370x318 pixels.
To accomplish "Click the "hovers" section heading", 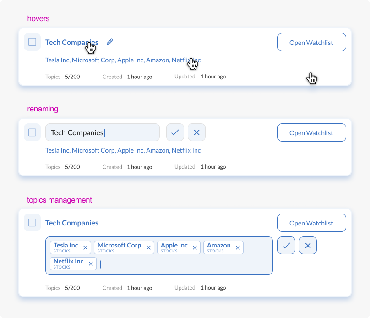I will click(38, 18).
